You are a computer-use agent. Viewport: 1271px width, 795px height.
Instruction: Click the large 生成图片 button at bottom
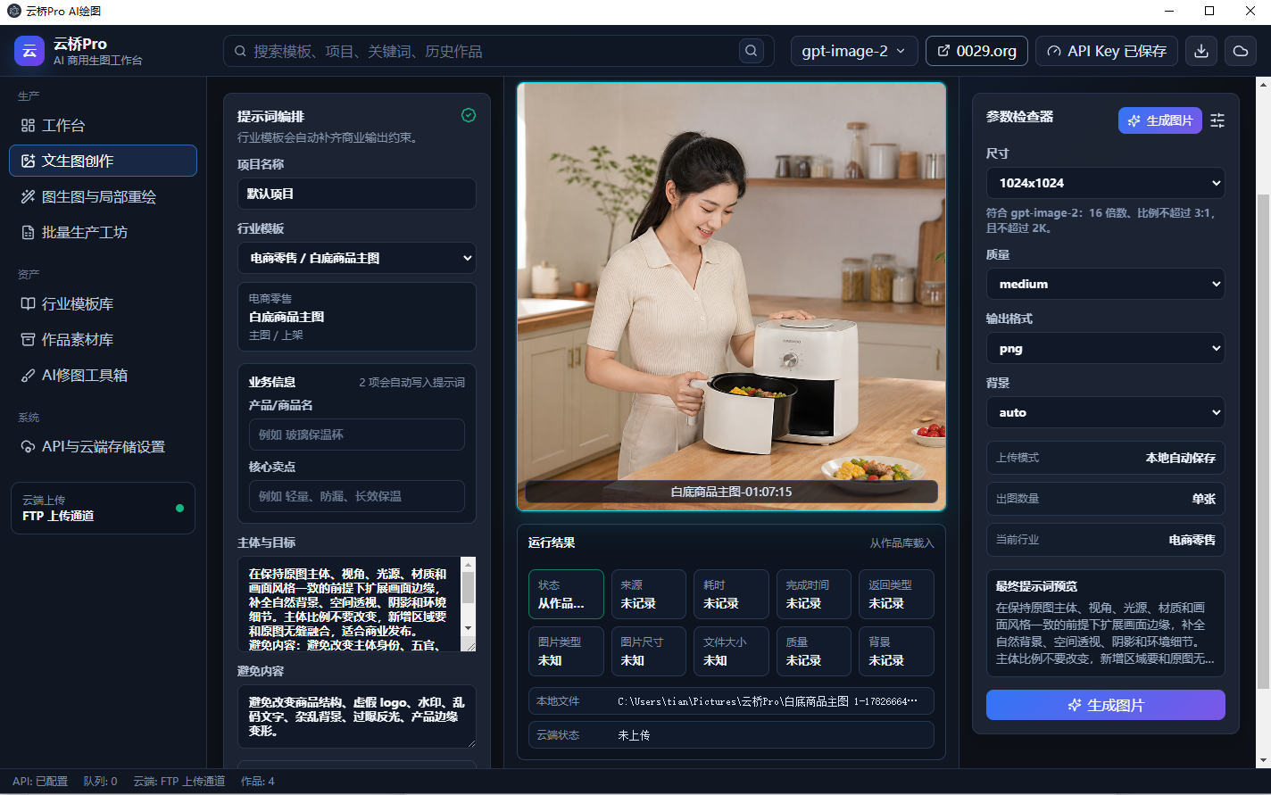click(x=1106, y=705)
